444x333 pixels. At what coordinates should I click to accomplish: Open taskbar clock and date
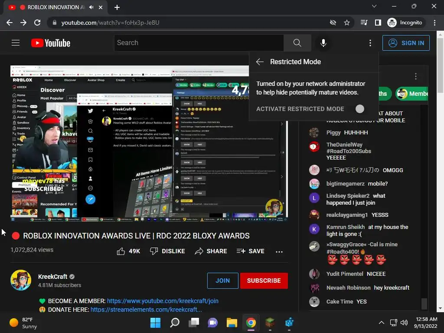coord(426,323)
